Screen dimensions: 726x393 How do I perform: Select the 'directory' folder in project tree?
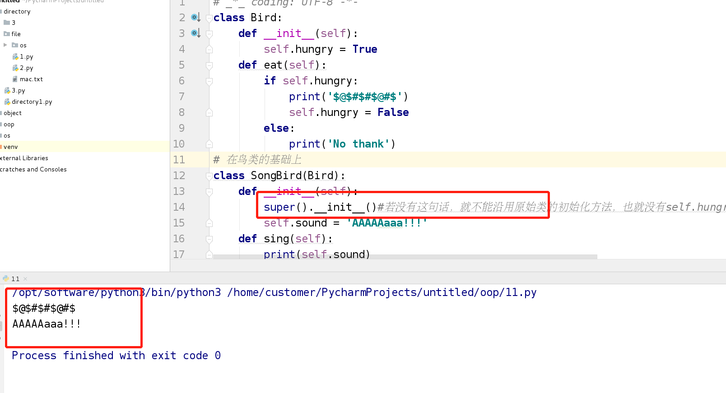tap(17, 11)
